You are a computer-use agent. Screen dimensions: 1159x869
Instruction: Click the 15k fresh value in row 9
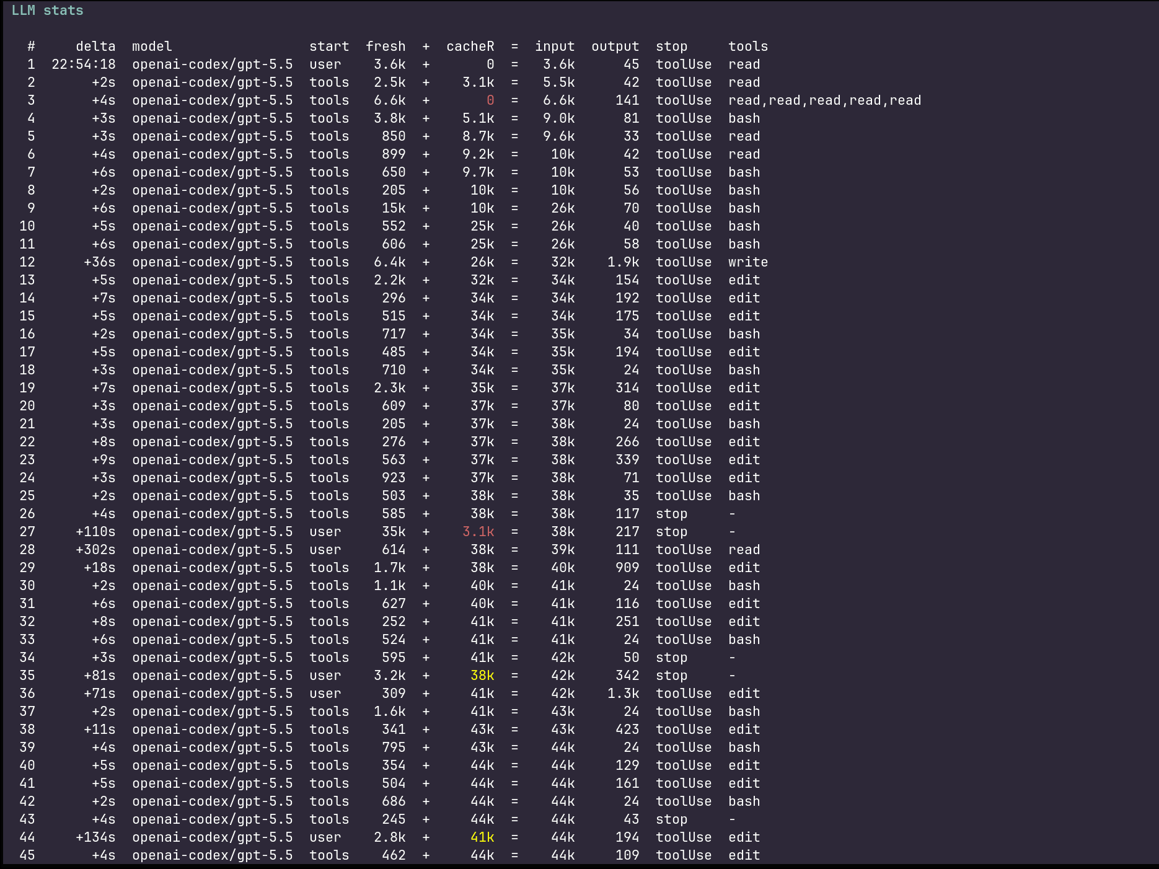(x=394, y=208)
